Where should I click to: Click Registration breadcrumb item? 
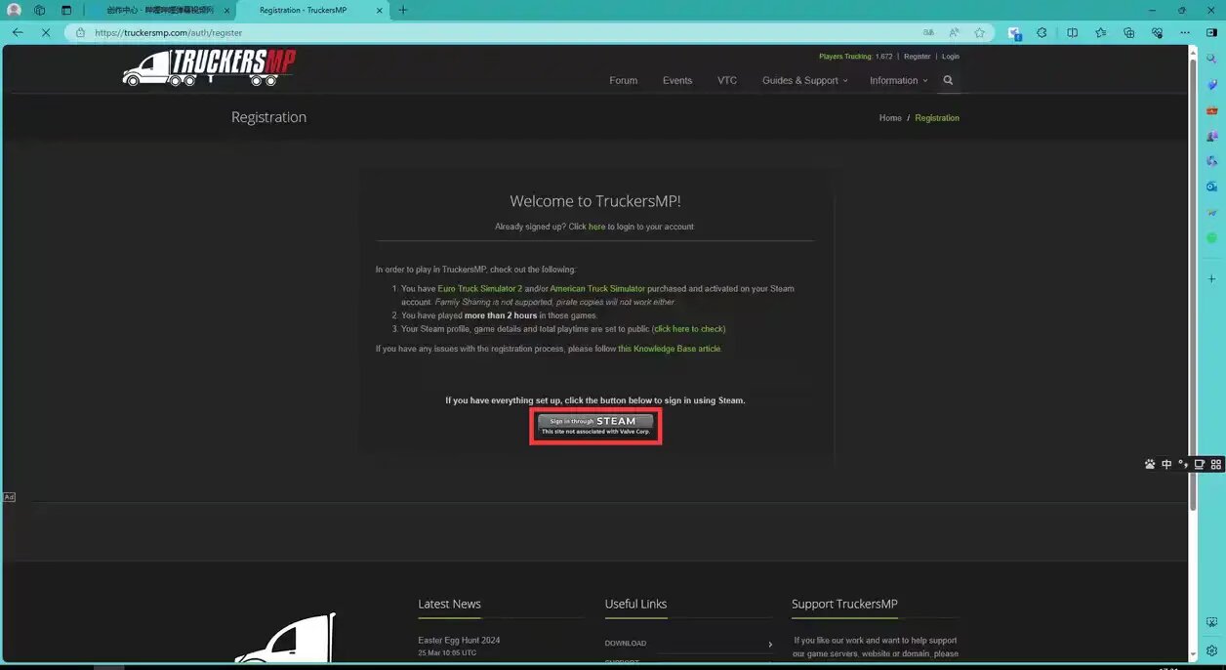tap(937, 118)
